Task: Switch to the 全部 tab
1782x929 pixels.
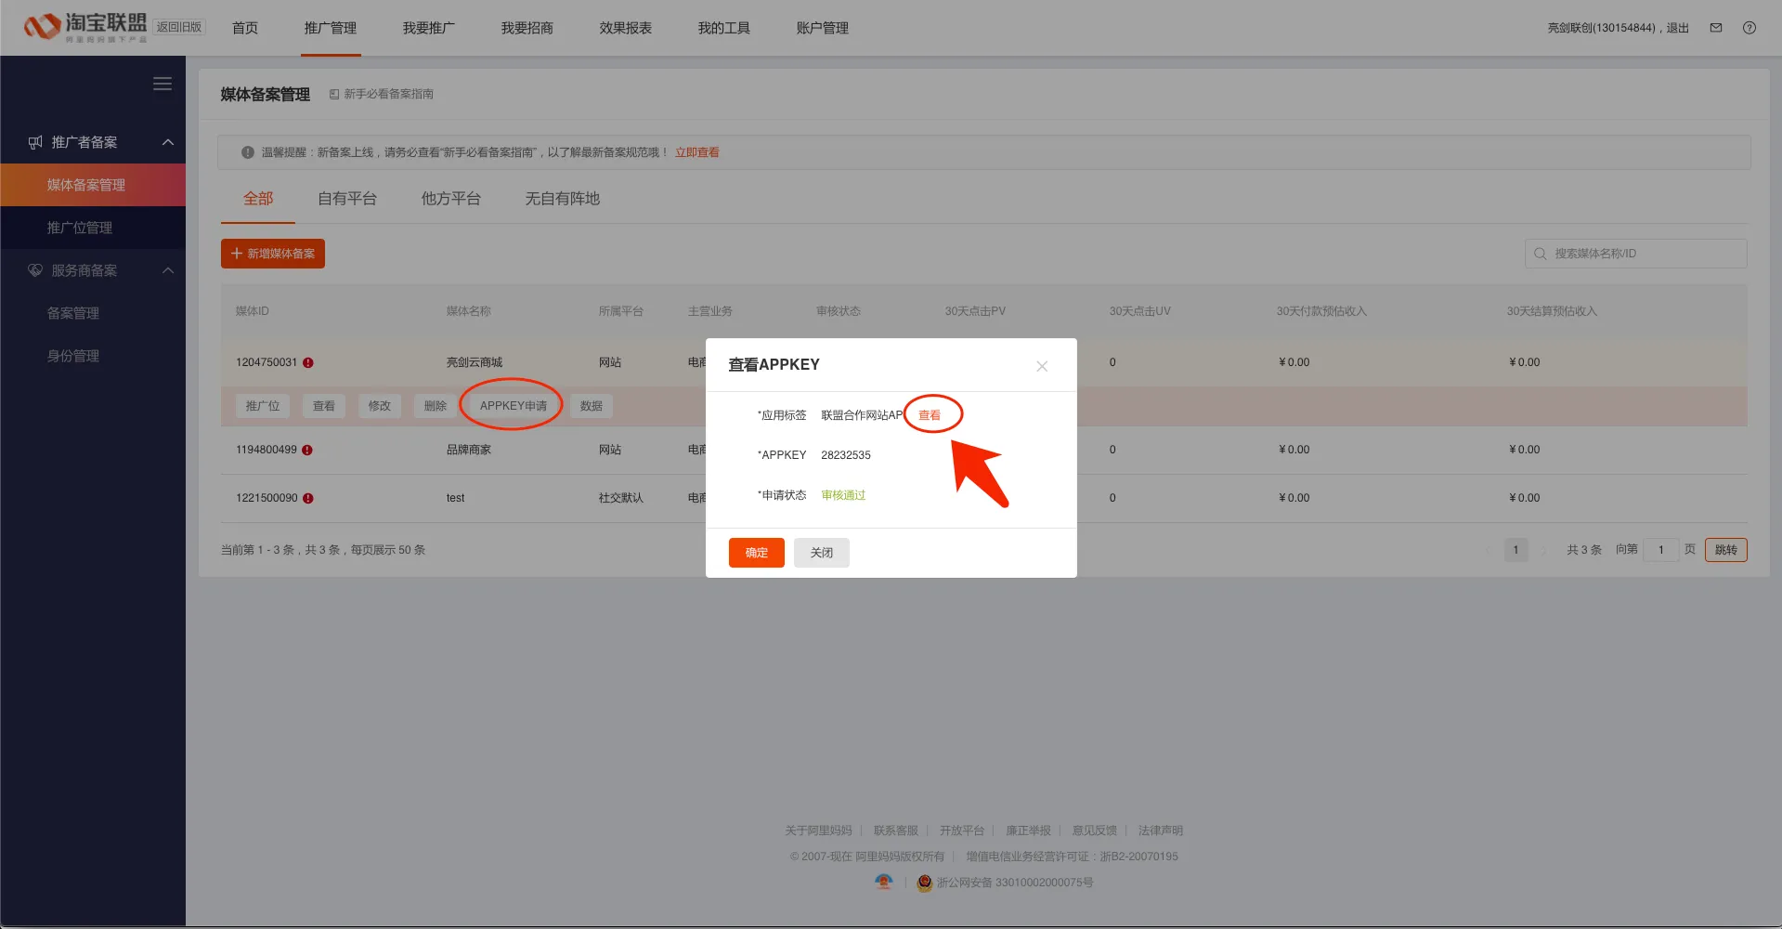Action: pyautogui.click(x=258, y=199)
